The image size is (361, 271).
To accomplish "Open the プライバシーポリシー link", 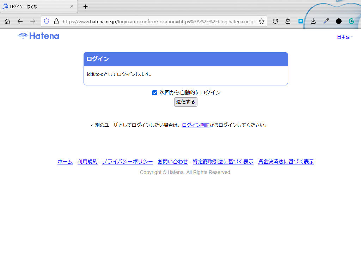I will (x=128, y=162).
